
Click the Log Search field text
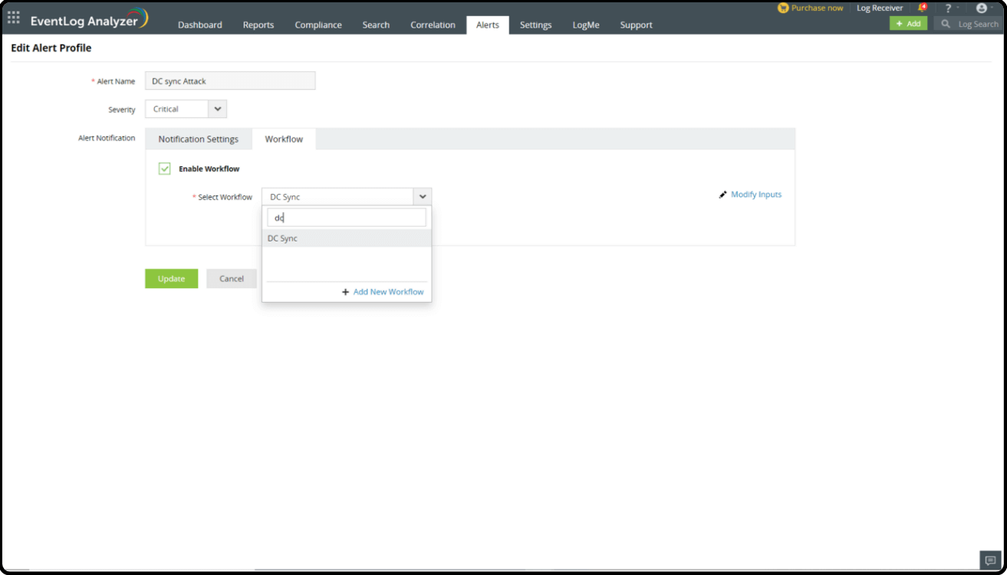click(x=978, y=25)
